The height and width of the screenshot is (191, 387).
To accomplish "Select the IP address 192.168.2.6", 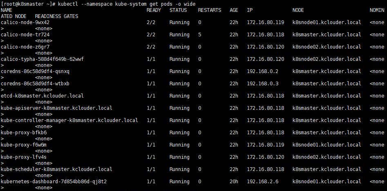I will pos(263,182).
